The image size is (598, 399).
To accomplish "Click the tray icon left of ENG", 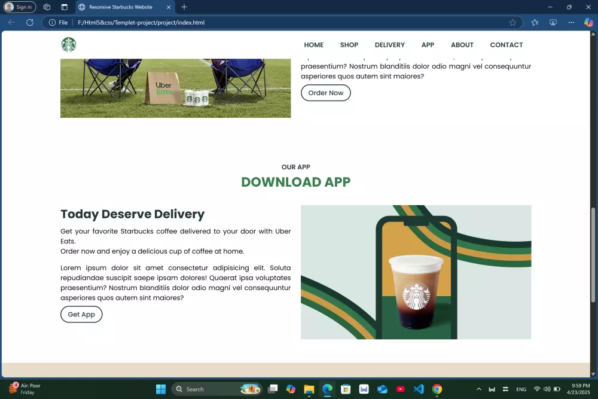I will point(505,389).
